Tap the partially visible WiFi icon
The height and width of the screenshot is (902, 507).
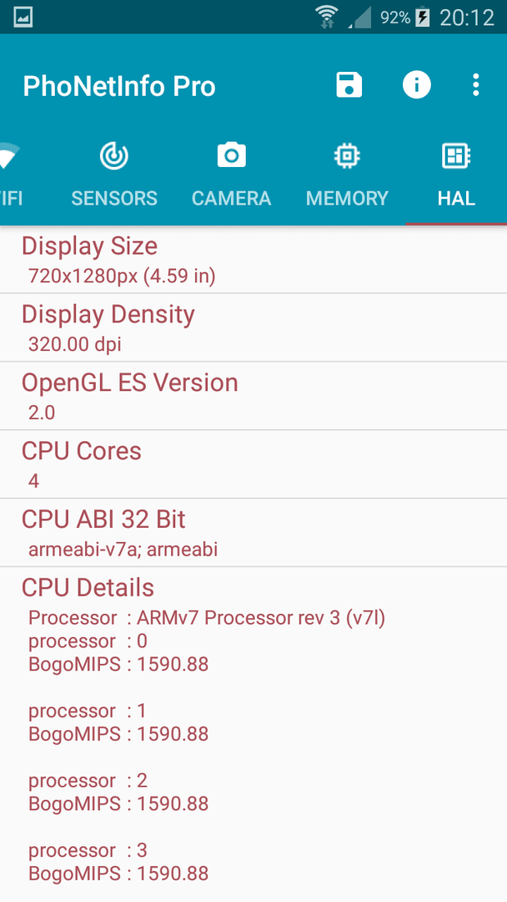(8, 156)
